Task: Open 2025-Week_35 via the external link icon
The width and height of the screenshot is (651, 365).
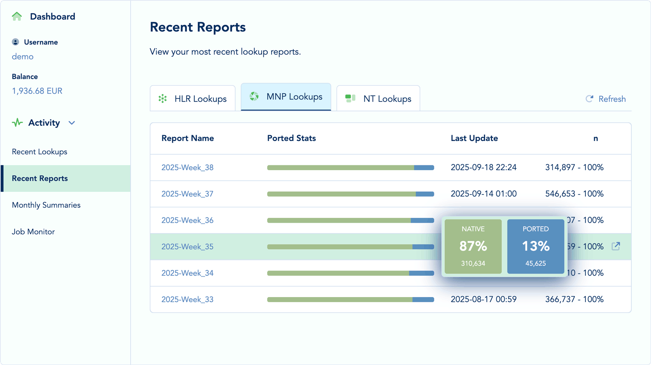Action: tap(616, 246)
